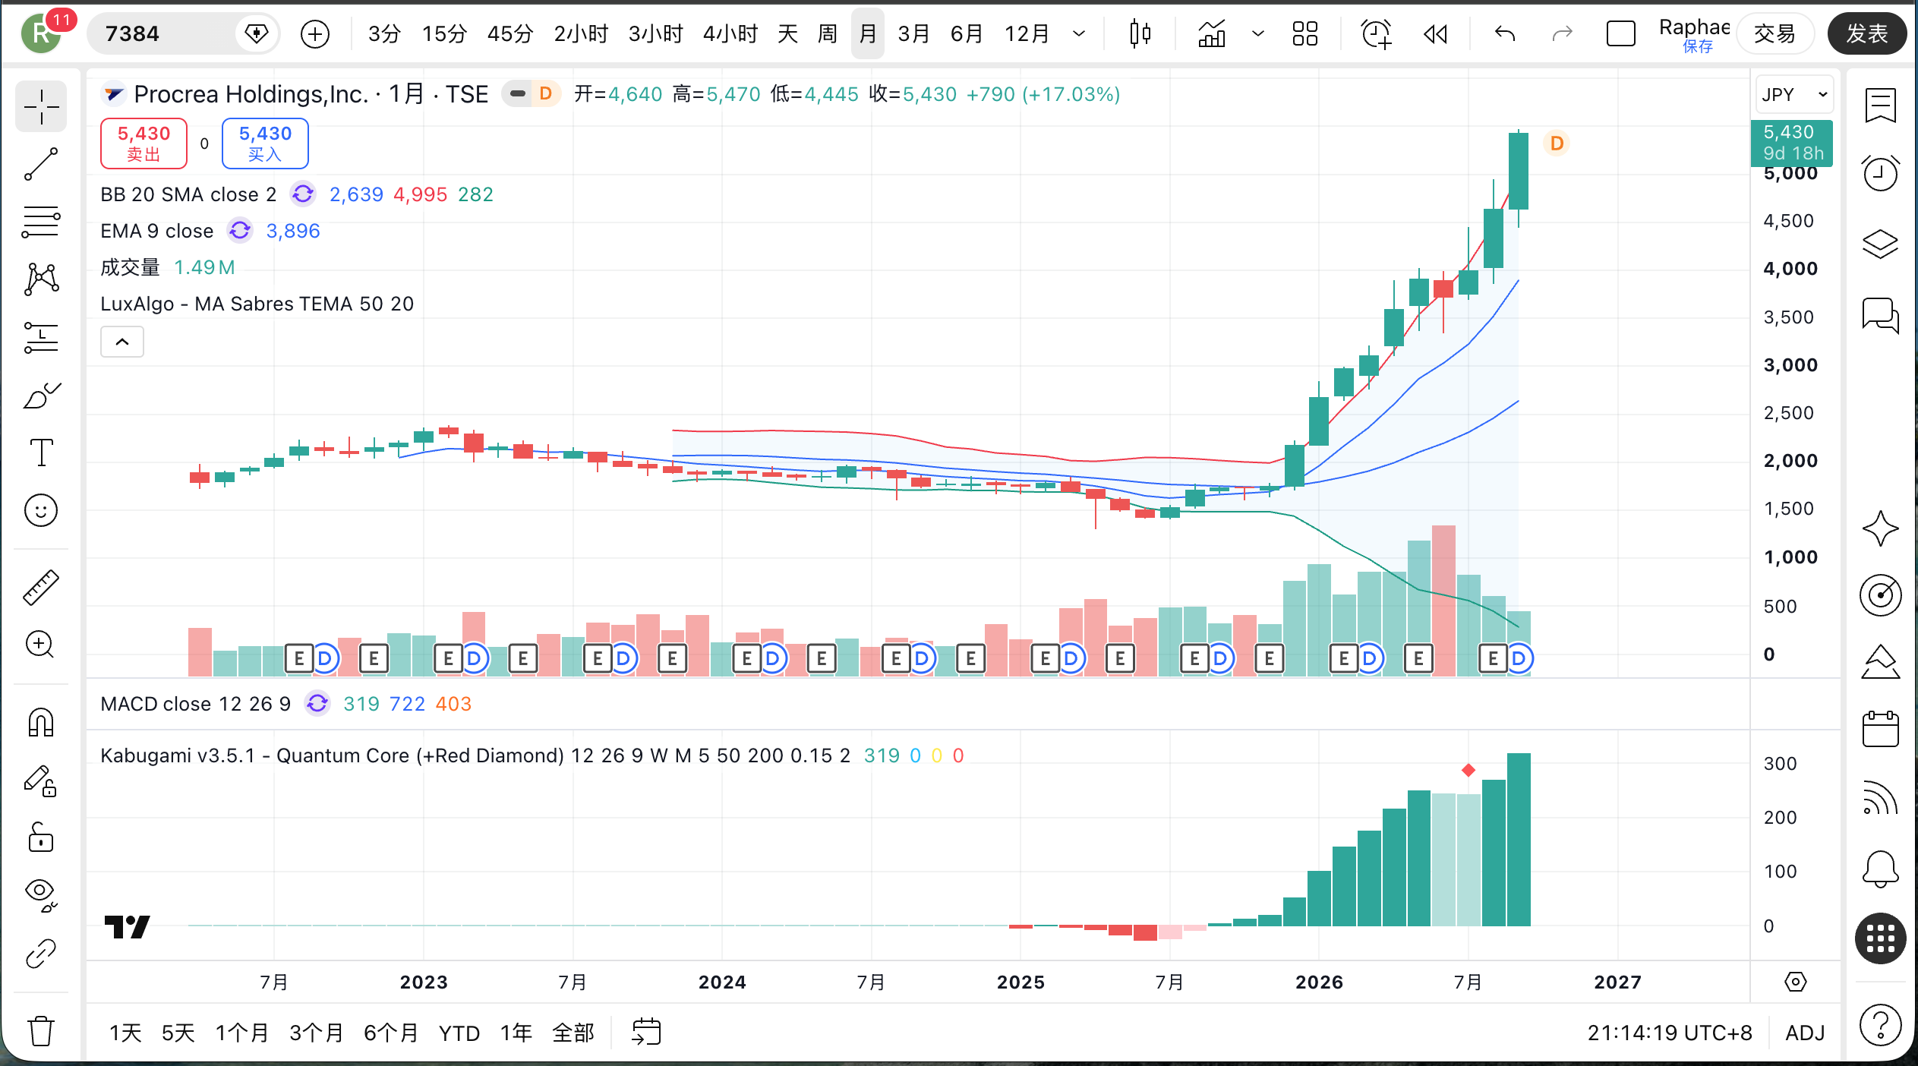The image size is (1918, 1066).
Task: Select the brush drawing tool
Action: pyautogui.click(x=41, y=395)
